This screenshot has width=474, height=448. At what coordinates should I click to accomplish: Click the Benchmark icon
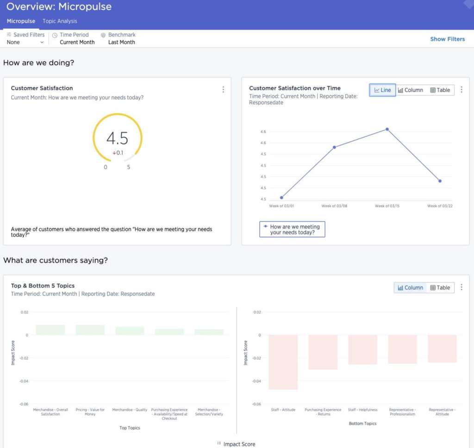coord(103,35)
